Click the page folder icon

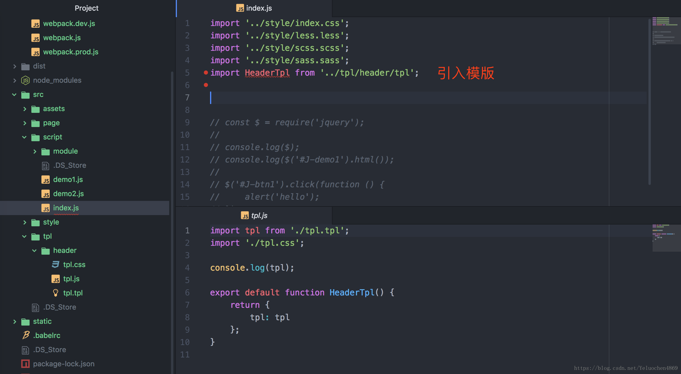(35, 123)
